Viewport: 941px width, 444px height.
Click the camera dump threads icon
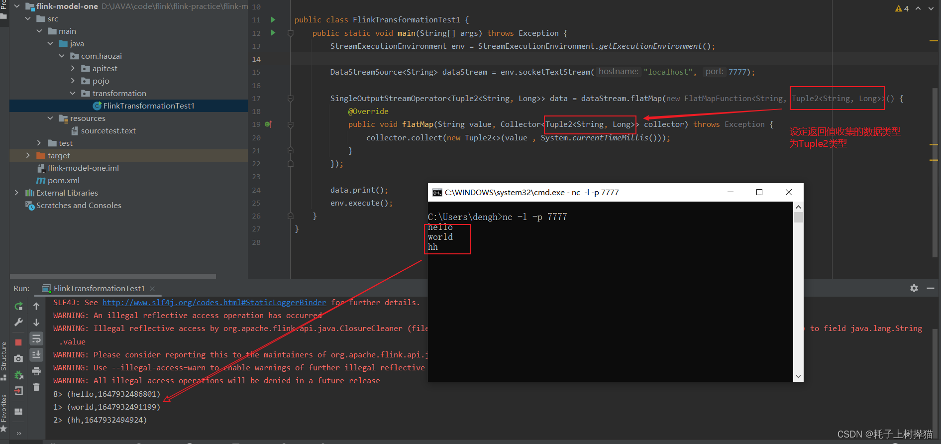click(x=18, y=358)
